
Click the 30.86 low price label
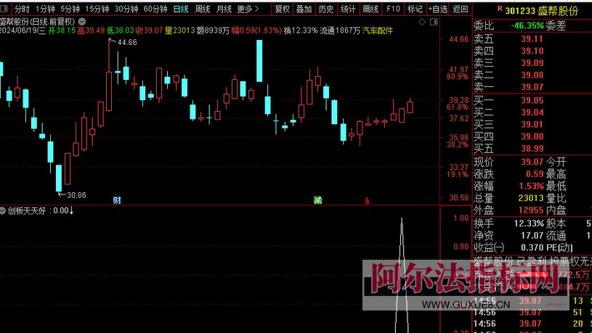pyautogui.click(x=76, y=195)
